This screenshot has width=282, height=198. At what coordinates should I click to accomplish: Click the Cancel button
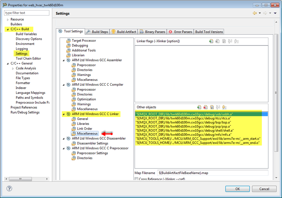264,189
